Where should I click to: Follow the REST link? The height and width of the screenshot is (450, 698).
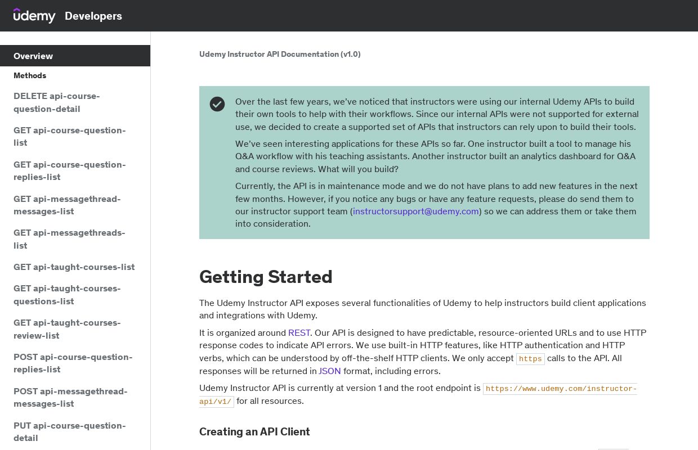coord(299,333)
